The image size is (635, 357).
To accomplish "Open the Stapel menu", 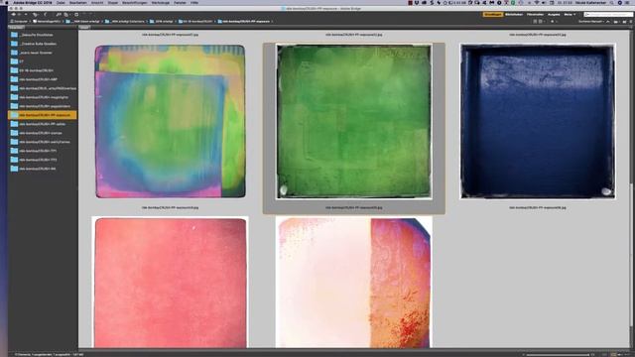I will click(113, 2).
